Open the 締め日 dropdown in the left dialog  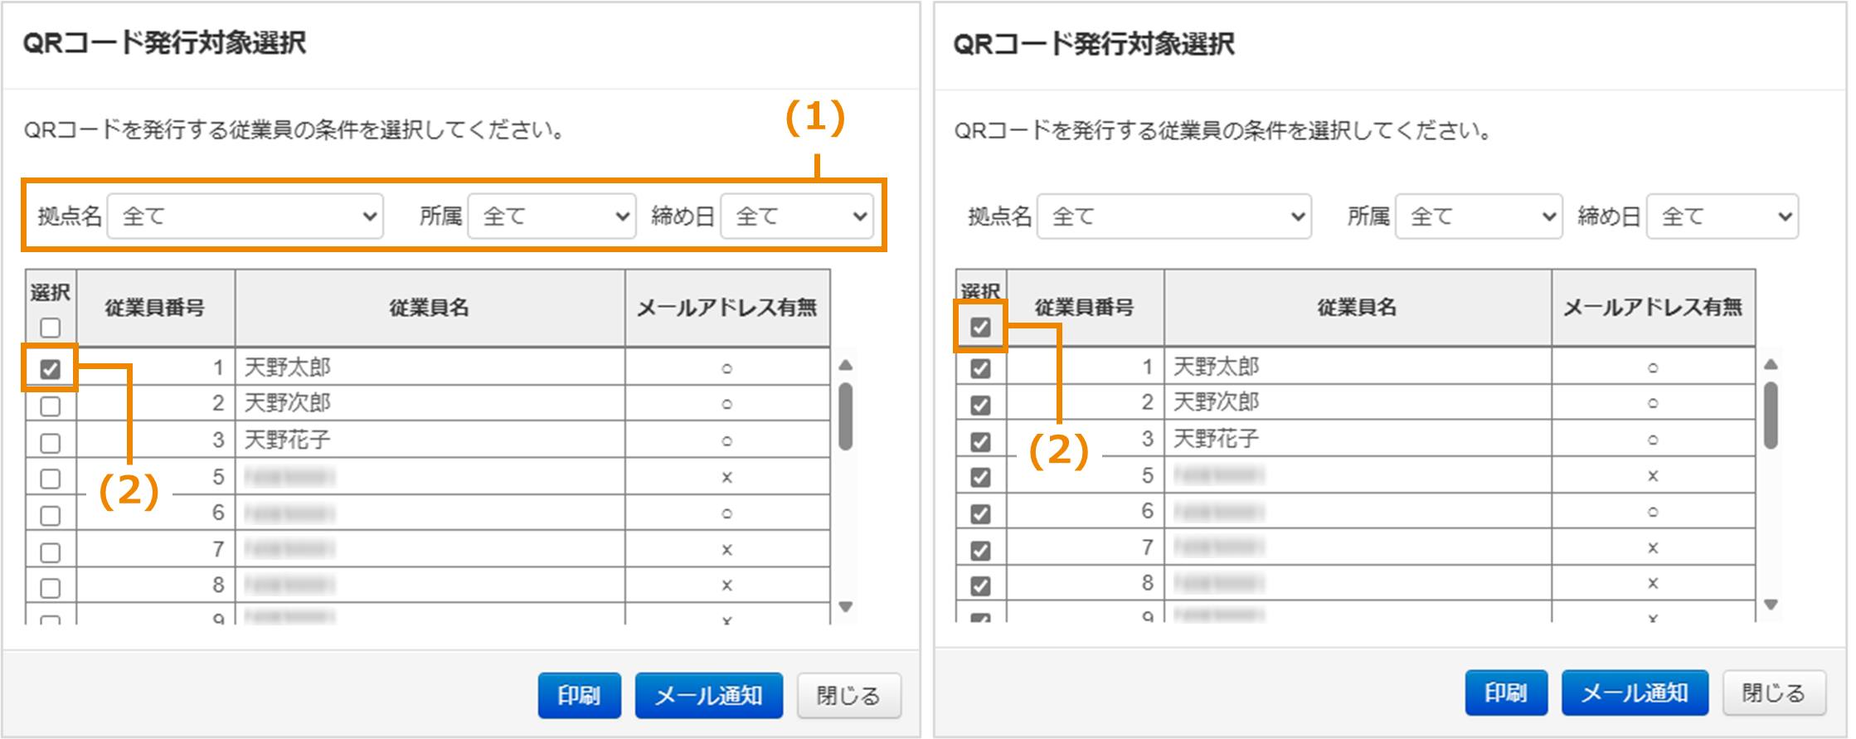point(795,216)
